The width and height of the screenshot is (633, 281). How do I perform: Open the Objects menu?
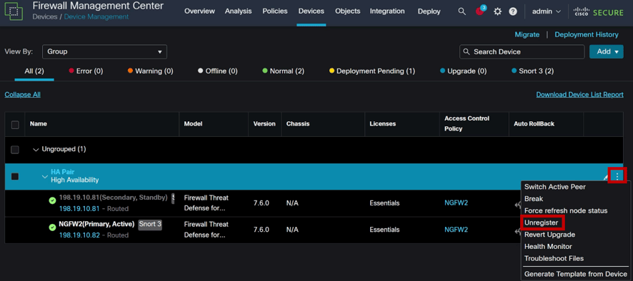click(348, 11)
